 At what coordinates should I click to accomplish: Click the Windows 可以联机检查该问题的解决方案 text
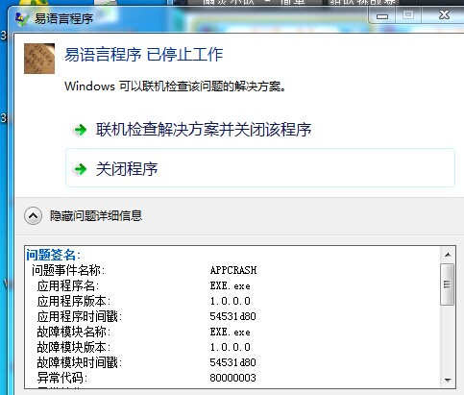tap(175, 86)
